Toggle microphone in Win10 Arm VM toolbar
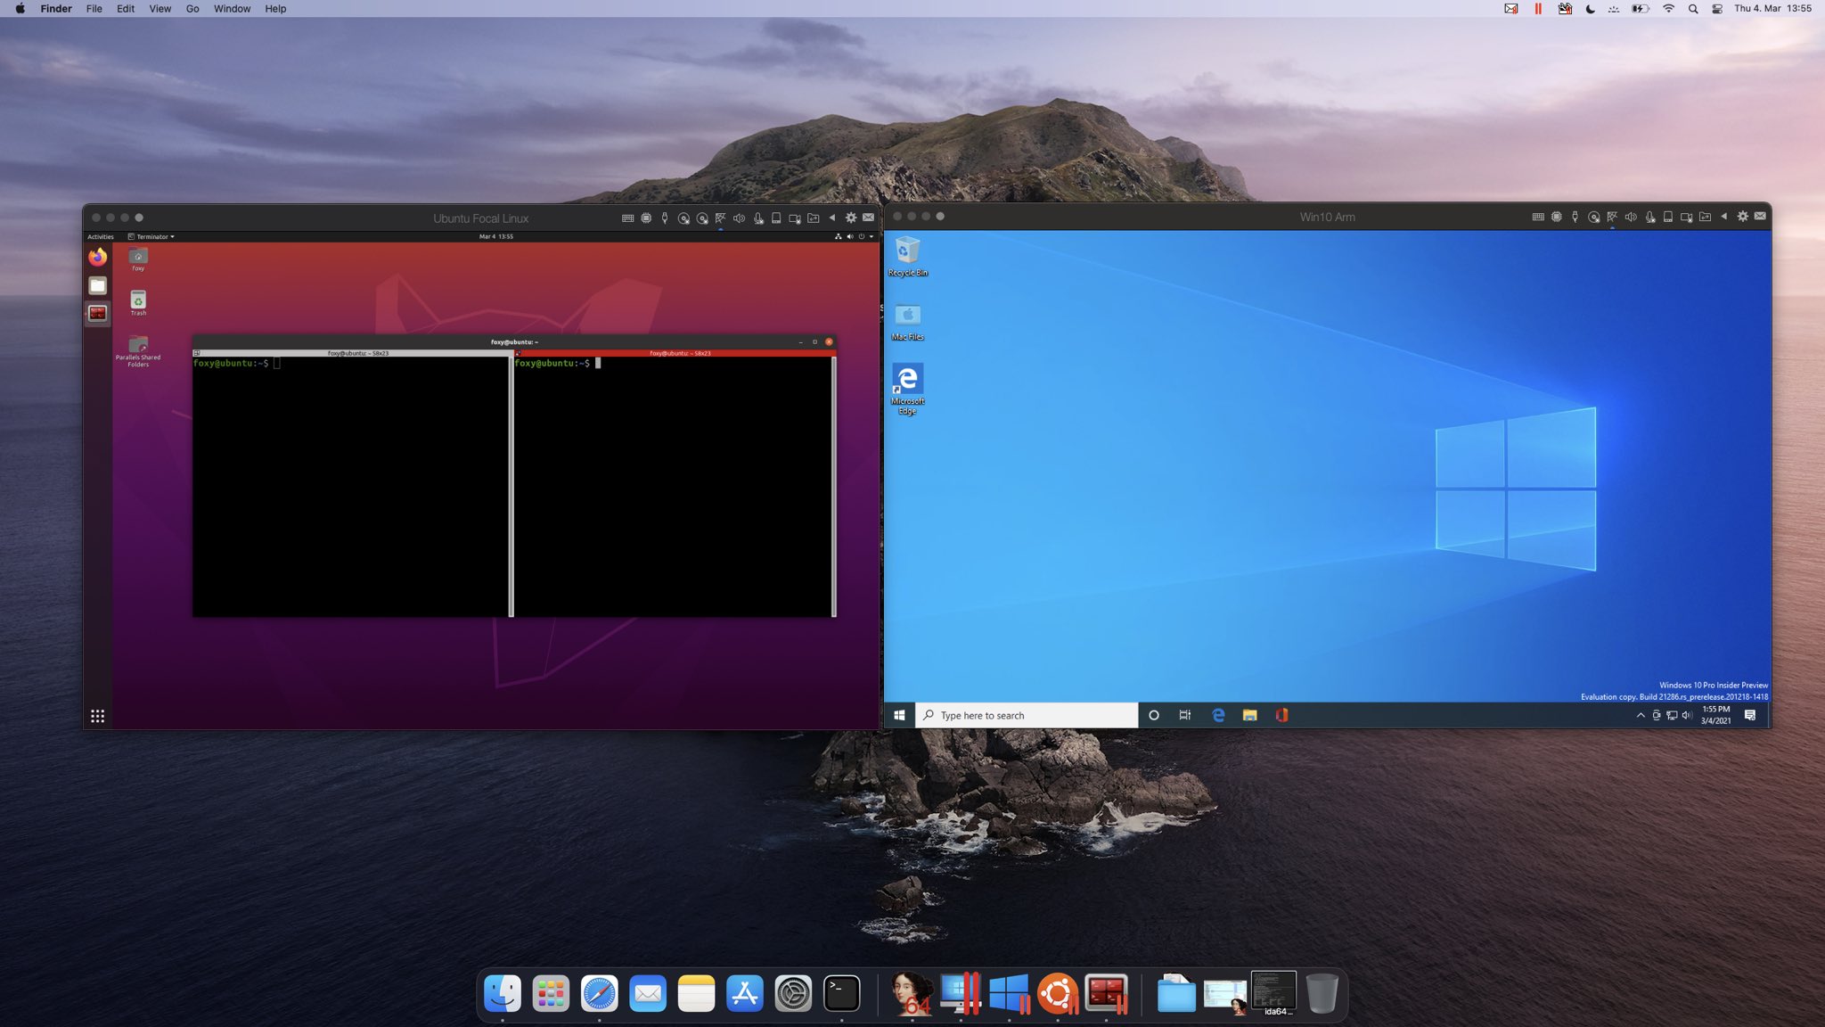 coord(1649,217)
